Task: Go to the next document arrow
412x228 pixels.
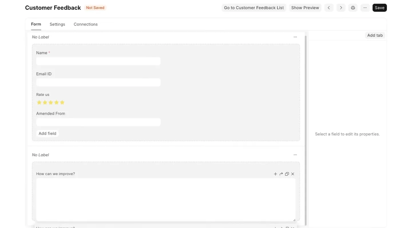Action: (341, 8)
